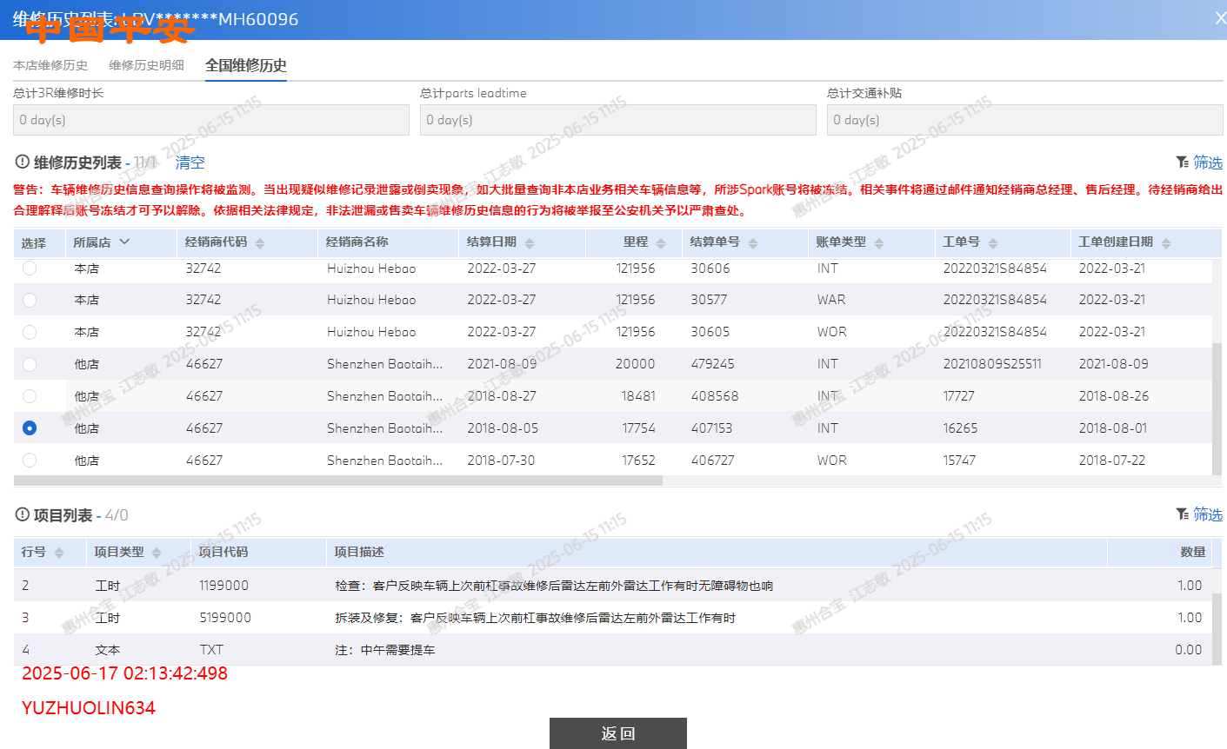Viewport: 1227px width, 749px height.
Task: Sort by 账单类型 column sort icon
Action: click(x=879, y=243)
